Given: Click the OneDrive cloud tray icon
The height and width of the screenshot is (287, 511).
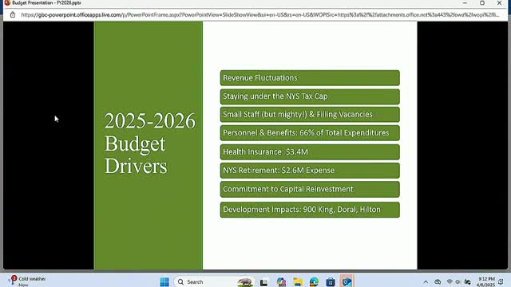Looking at the screenshot, I should (x=438, y=281).
